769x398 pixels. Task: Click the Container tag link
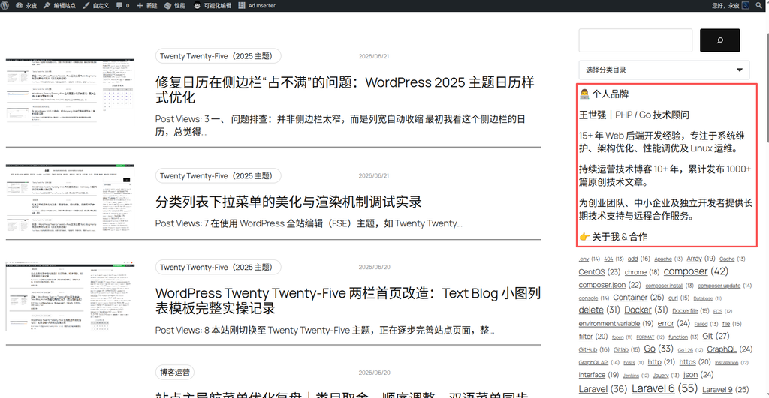630,297
